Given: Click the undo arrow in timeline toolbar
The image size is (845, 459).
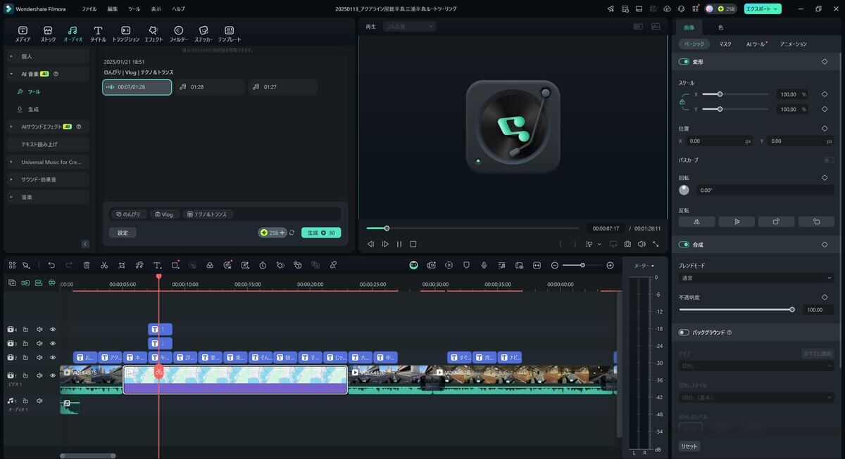Looking at the screenshot, I should pyautogui.click(x=51, y=265).
